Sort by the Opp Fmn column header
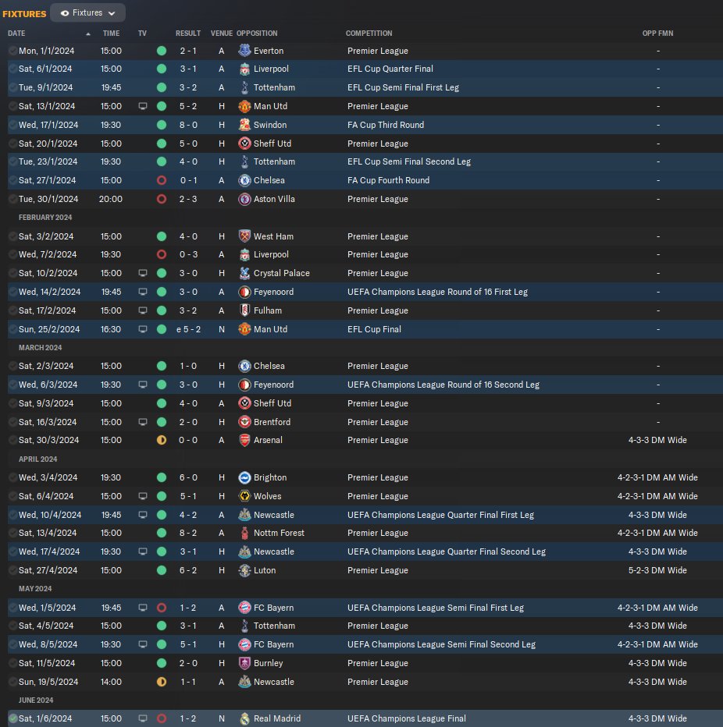The height and width of the screenshot is (727, 723). coord(657,34)
